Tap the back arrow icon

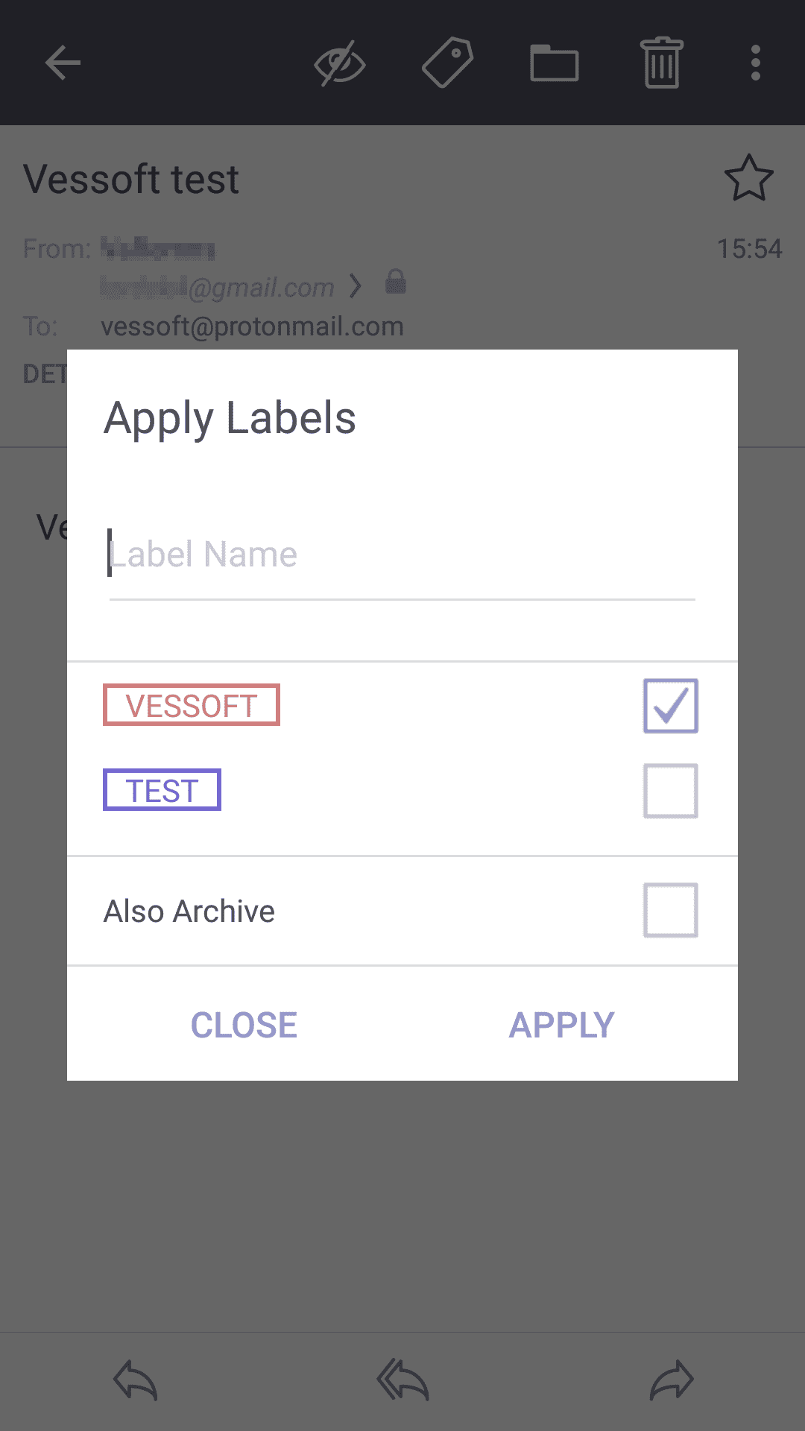pos(63,63)
